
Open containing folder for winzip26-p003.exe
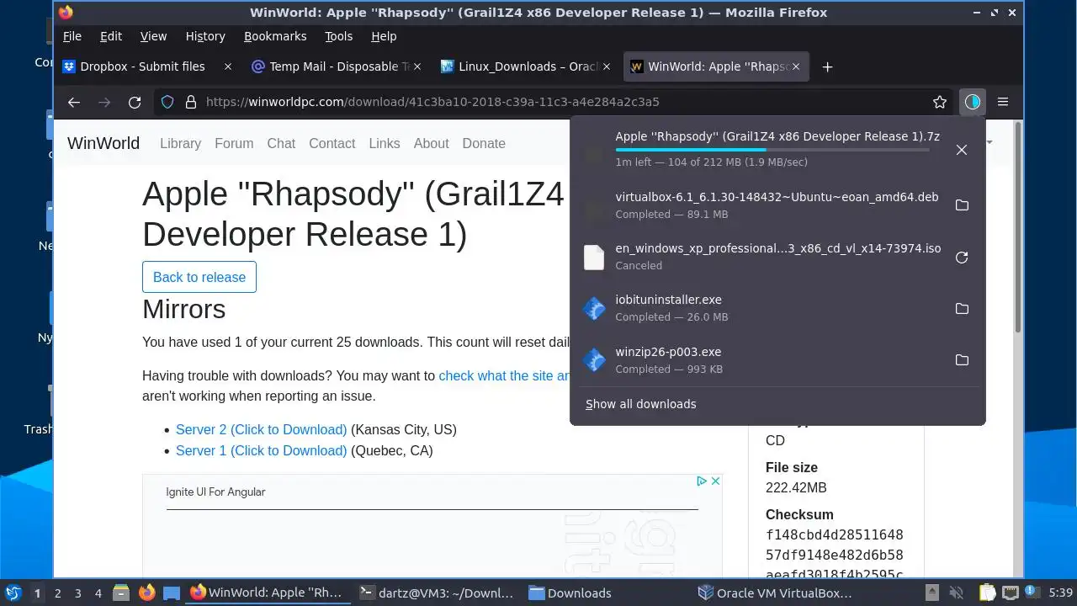[x=962, y=360]
